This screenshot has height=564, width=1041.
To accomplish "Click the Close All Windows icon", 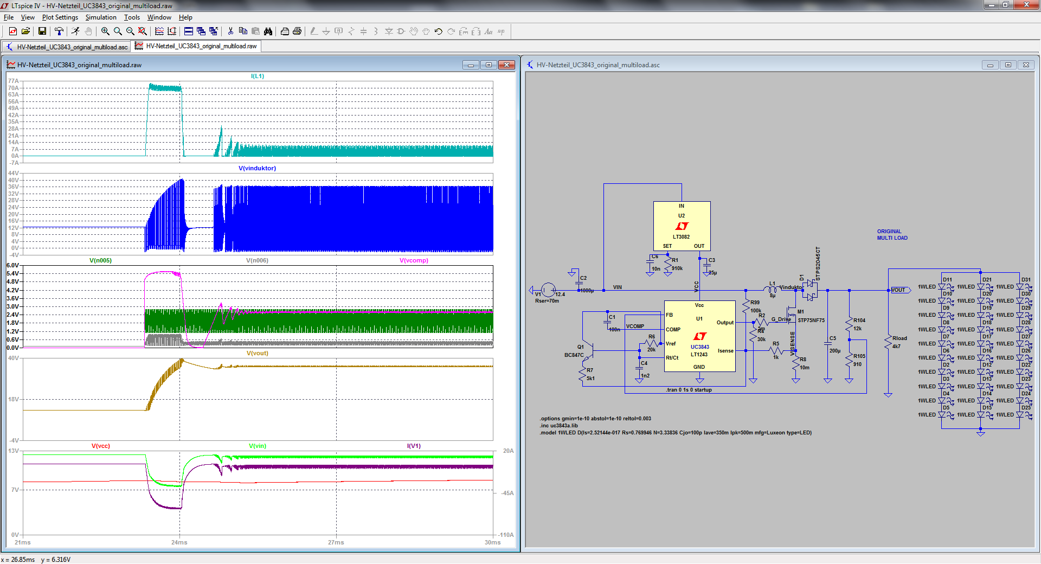I will coord(214,31).
